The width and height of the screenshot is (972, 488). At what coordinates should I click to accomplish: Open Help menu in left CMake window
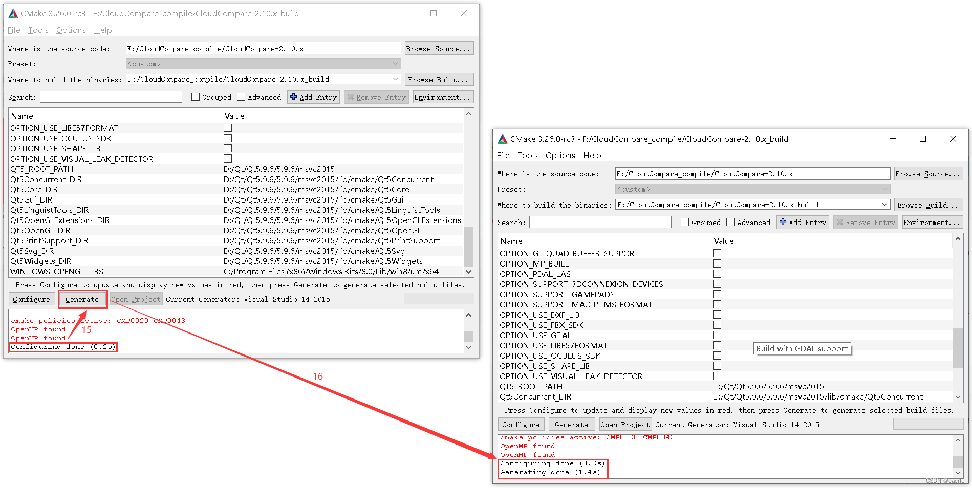click(103, 30)
